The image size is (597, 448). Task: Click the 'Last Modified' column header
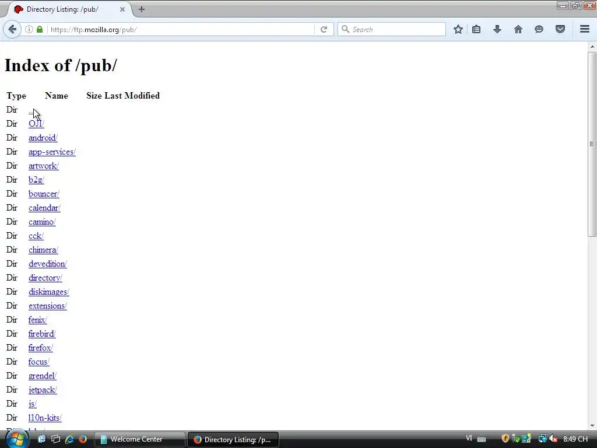pos(132,96)
